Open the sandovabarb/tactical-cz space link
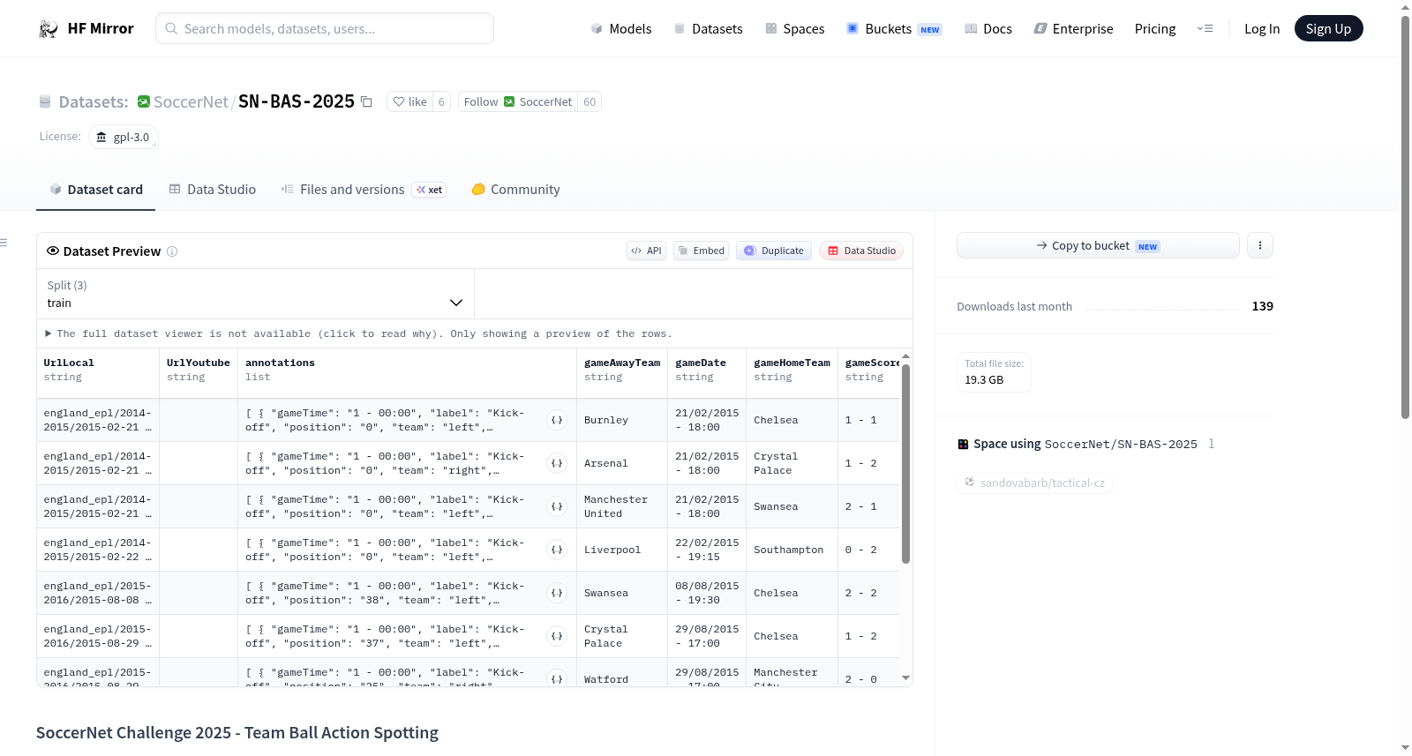1412x756 pixels. [x=1034, y=483]
